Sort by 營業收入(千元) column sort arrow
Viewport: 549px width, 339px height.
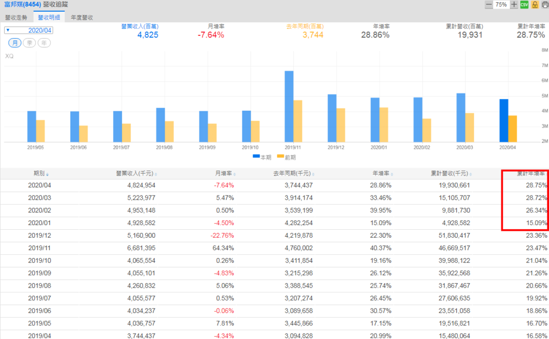point(156,174)
